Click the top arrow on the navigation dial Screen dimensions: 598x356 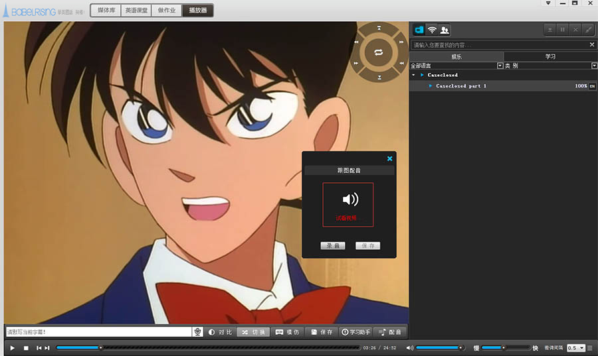[379, 28]
